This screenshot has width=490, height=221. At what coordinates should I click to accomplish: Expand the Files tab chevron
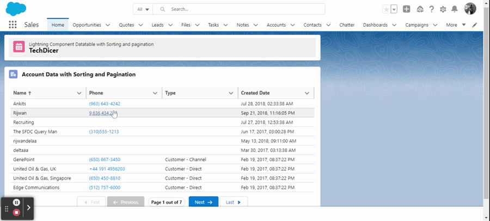pyautogui.click(x=197, y=25)
